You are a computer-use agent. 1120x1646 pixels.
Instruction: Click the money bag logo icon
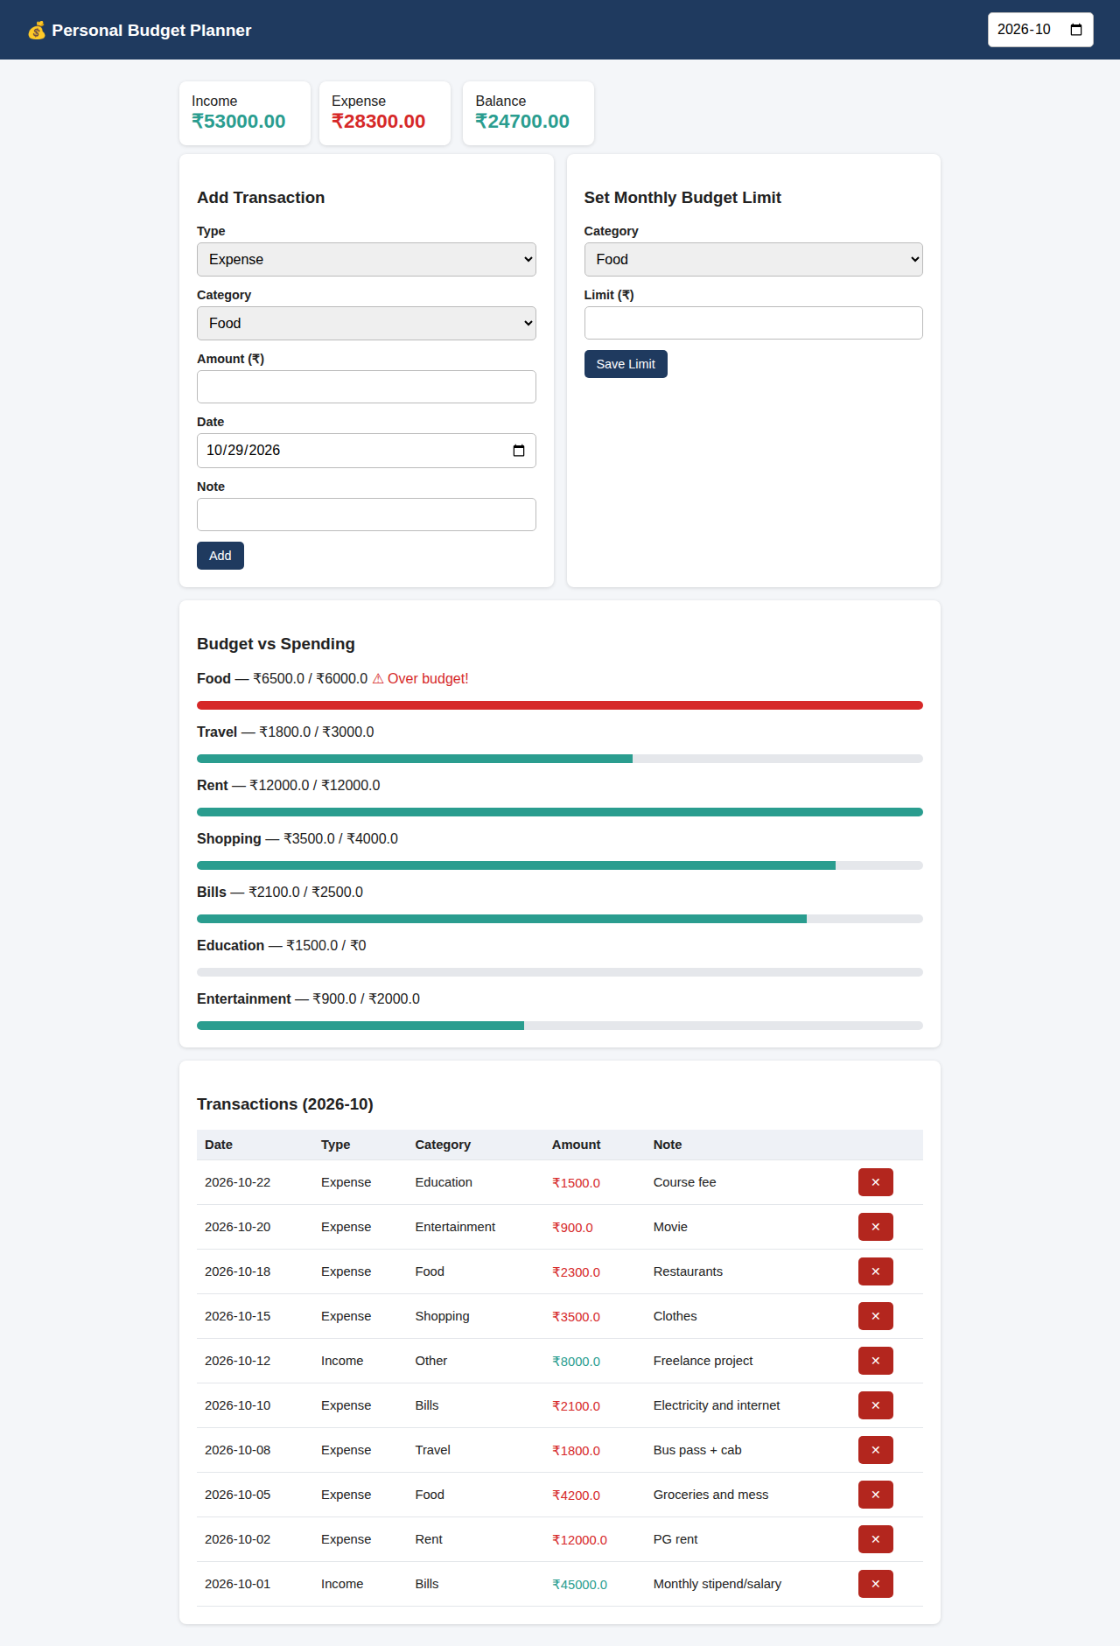point(36,31)
